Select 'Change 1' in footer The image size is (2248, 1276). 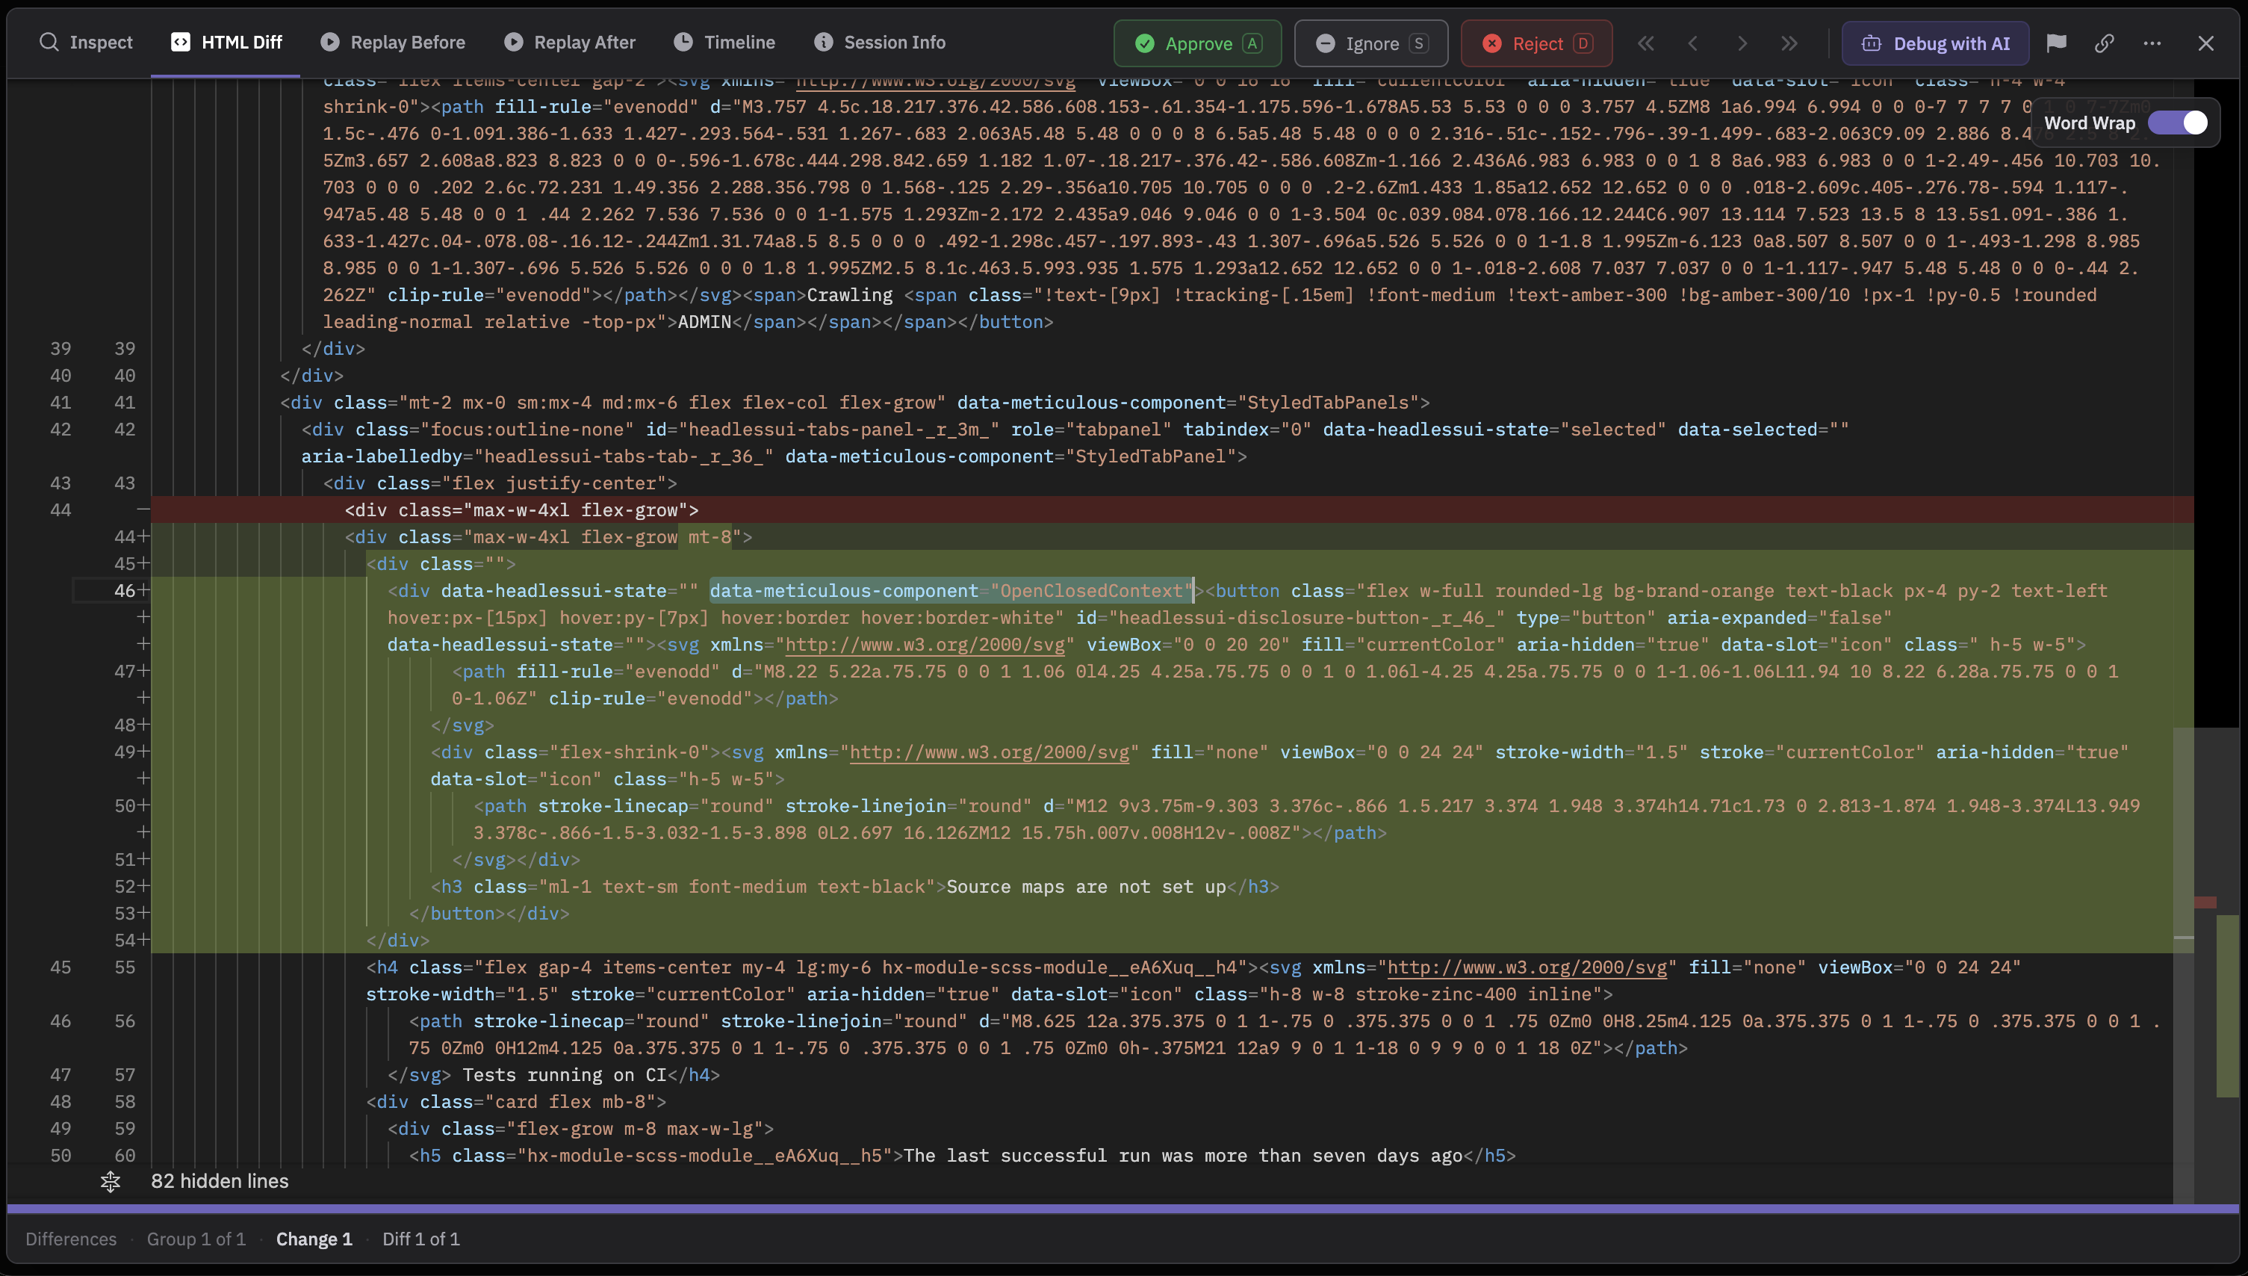pos(314,1239)
